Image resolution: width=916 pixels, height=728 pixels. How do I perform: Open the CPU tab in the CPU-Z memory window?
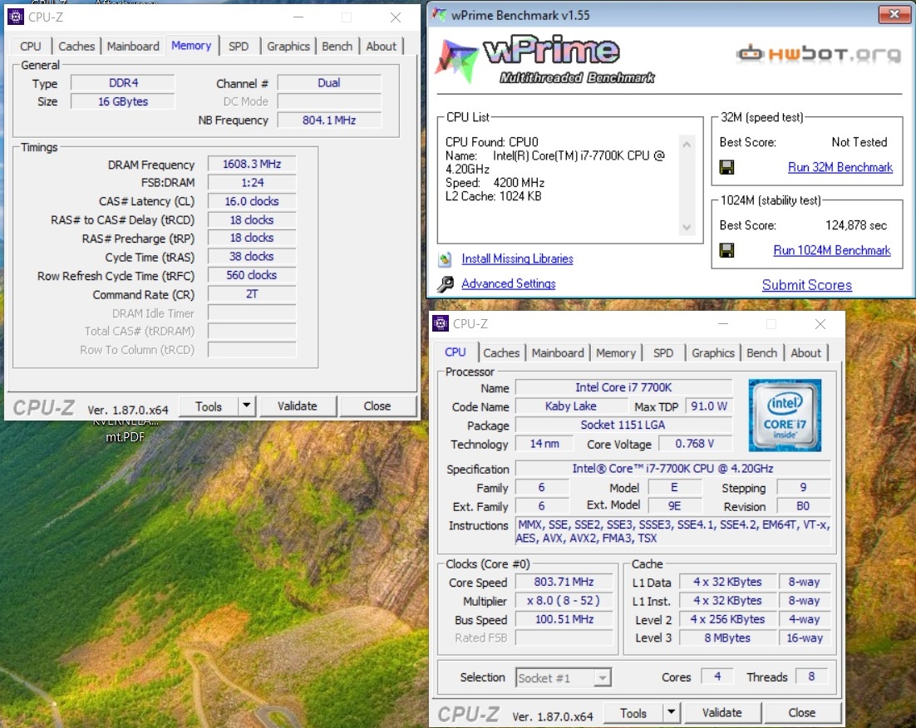tap(31, 47)
